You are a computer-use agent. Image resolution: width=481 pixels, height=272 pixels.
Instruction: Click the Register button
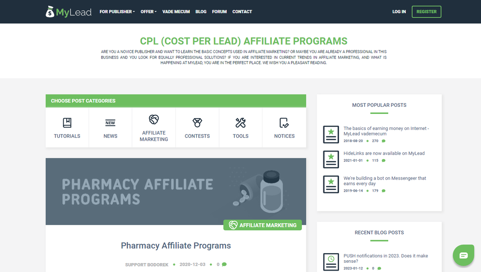(x=426, y=12)
